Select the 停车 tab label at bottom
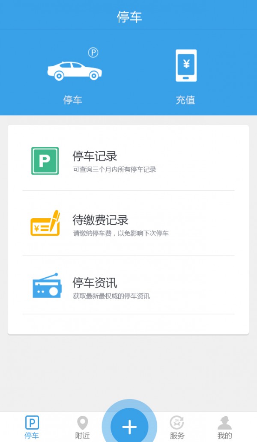The height and width of the screenshot is (442, 257). point(32,436)
